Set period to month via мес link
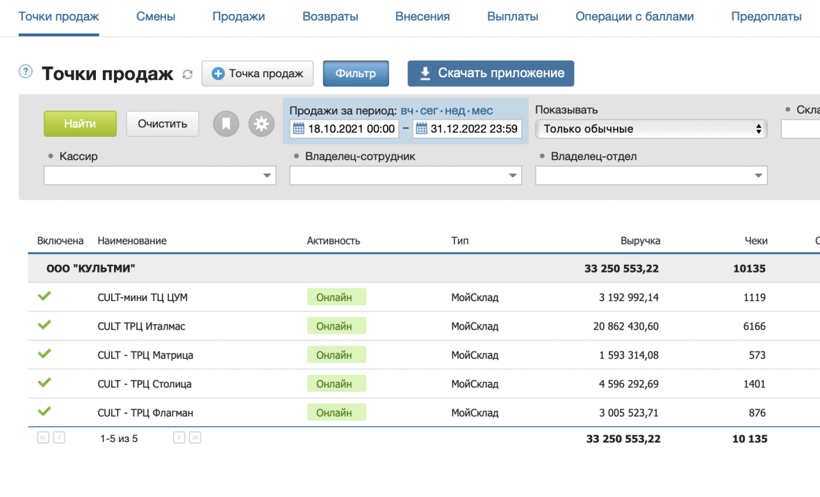This screenshot has height=497, width=820. tap(482, 111)
